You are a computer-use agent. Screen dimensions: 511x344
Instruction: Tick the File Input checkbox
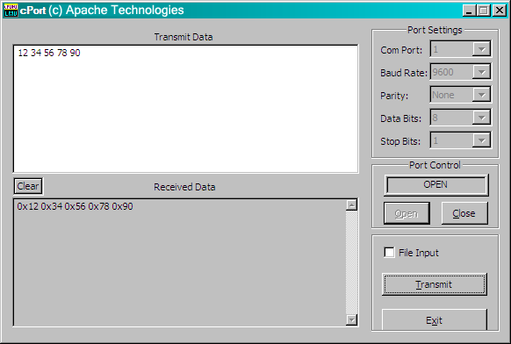point(389,253)
